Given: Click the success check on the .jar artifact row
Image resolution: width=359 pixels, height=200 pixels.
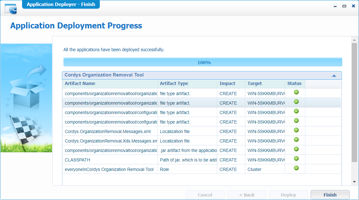Looking at the screenshot, I should tap(296, 149).
